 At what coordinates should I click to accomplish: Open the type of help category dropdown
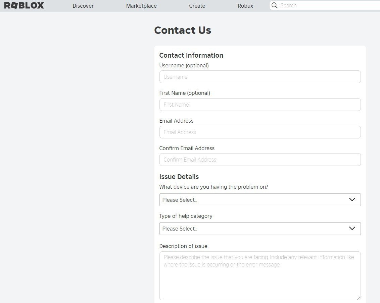(260, 228)
